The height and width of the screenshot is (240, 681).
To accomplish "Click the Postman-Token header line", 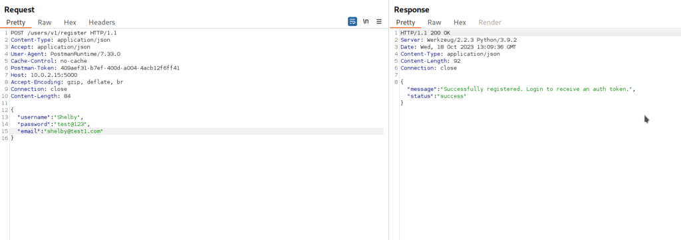I will pyautogui.click(x=95, y=68).
